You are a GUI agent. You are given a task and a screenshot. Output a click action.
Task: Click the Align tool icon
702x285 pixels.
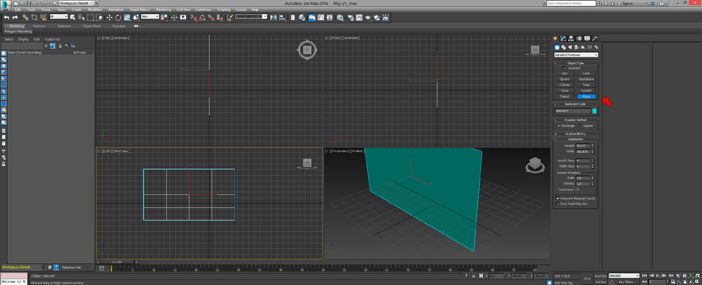click(283, 18)
